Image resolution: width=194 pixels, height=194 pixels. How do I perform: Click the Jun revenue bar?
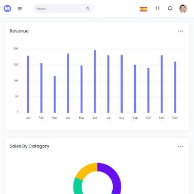pos(95,81)
